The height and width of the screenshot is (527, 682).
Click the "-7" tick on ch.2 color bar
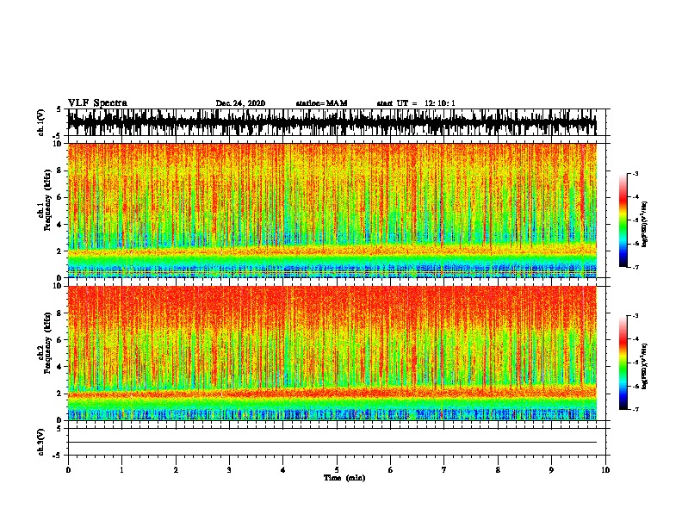coord(635,410)
